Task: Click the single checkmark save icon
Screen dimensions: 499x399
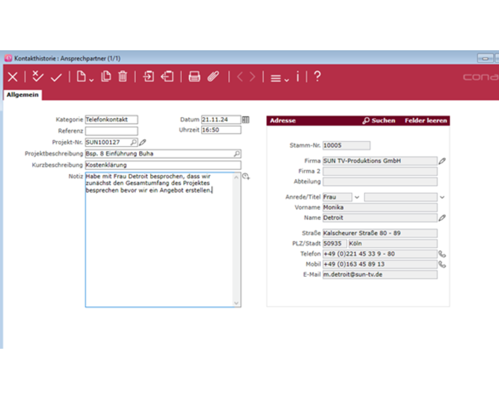Action: (x=57, y=78)
